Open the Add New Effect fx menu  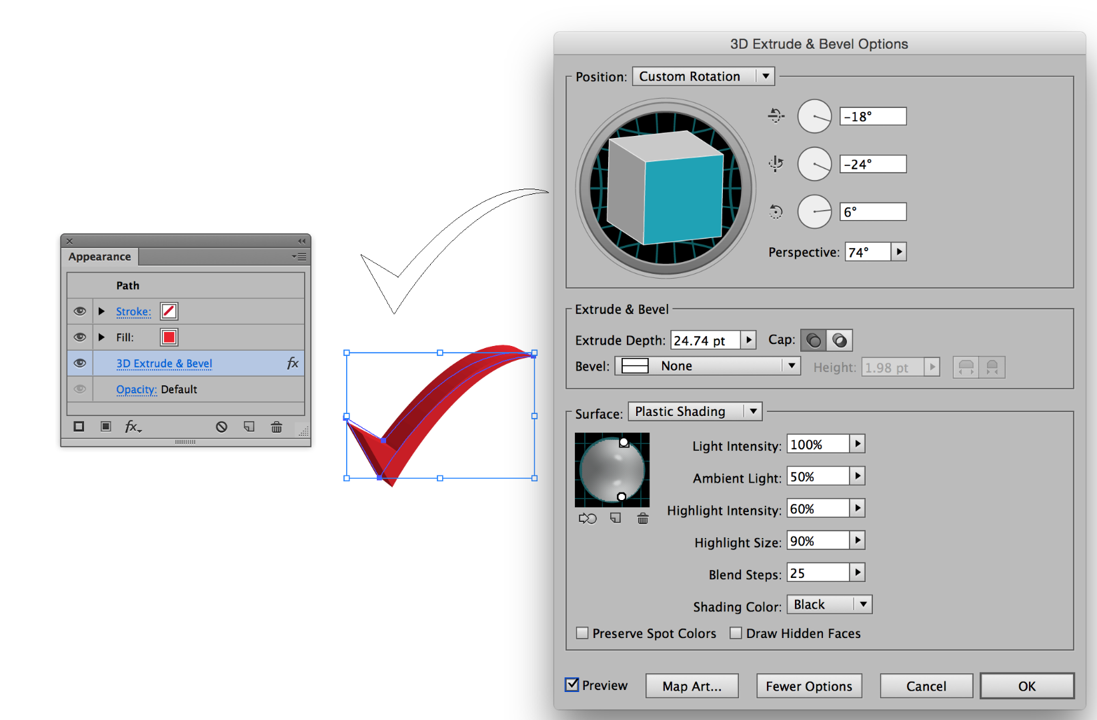point(133,427)
